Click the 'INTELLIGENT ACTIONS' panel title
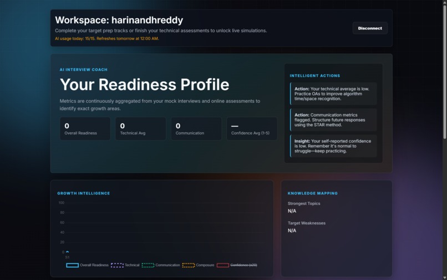This screenshot has height=280, width=447. pos(314,76)
